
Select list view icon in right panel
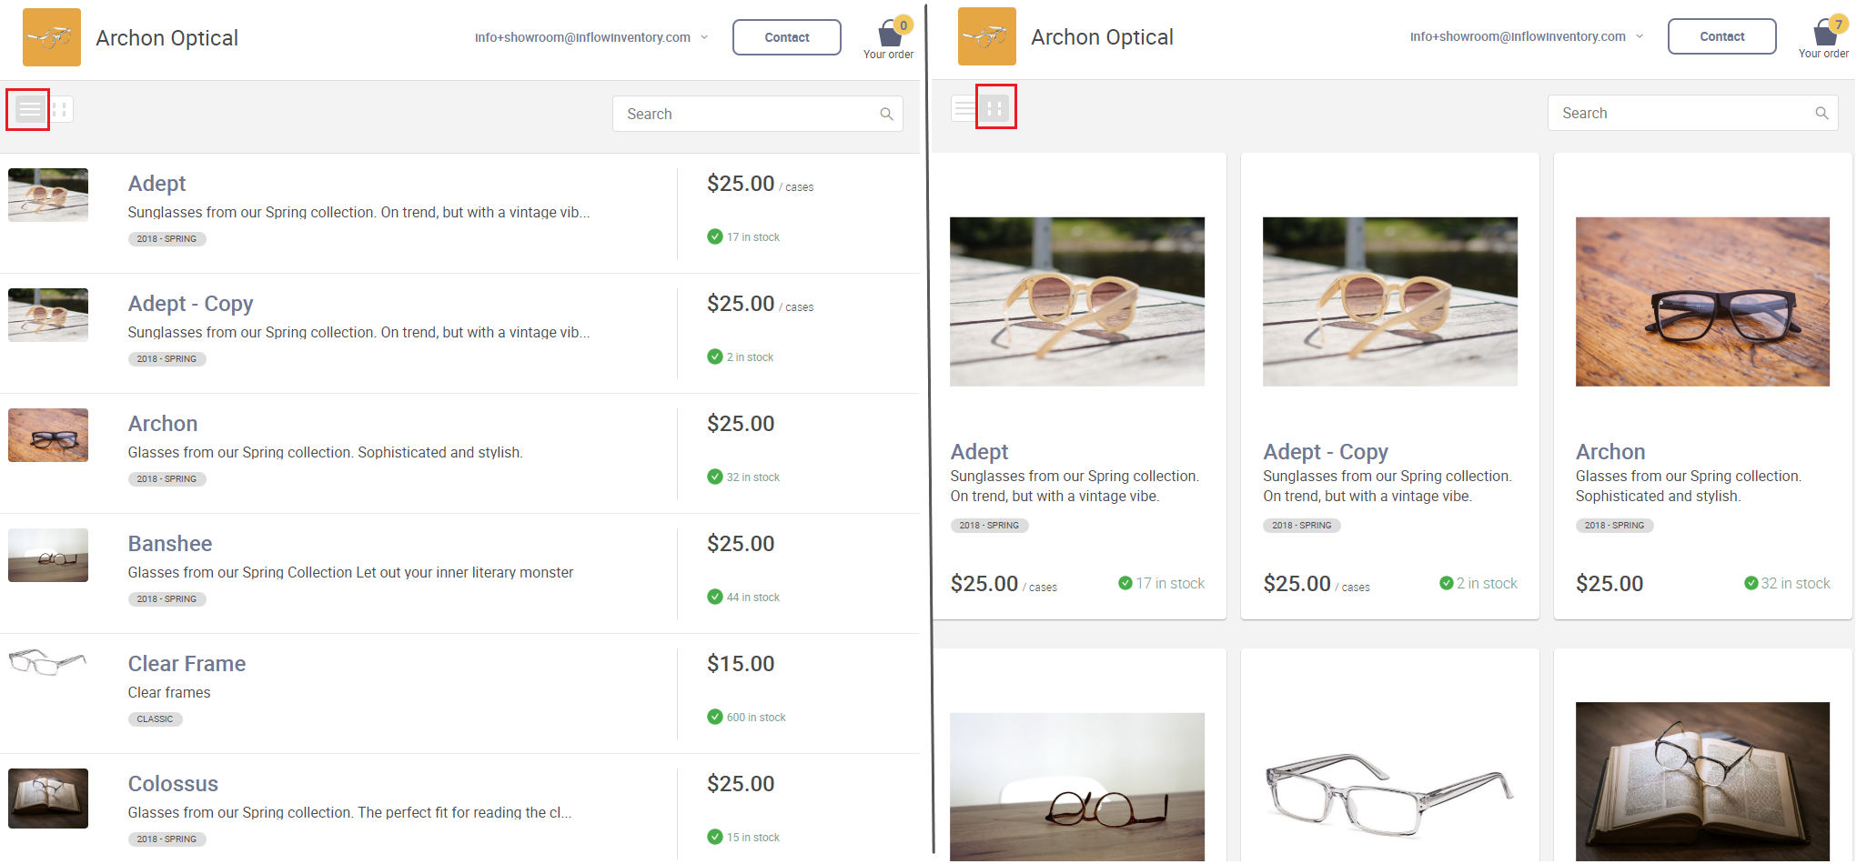(x=964, y=108)
